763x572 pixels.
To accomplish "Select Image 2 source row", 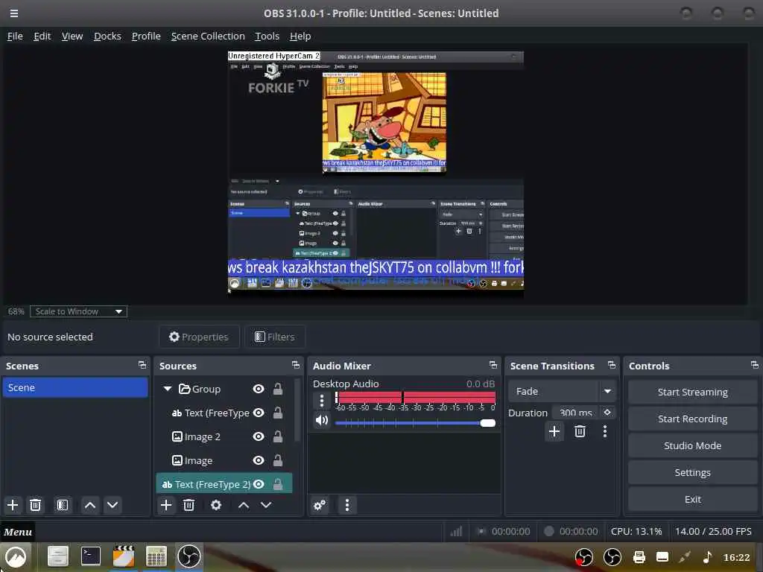I will tap(224, 436).
